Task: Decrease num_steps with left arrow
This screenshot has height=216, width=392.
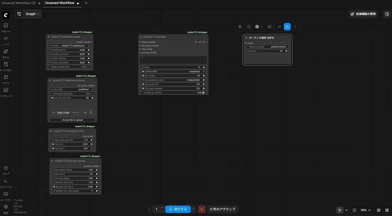Action: pos(142,76)
